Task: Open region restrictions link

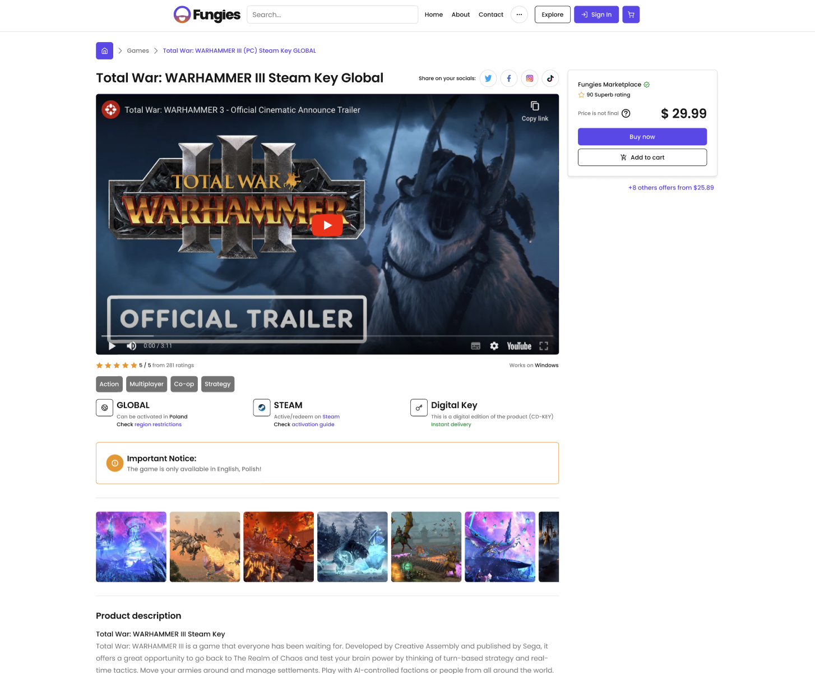Action: point(158,424)
